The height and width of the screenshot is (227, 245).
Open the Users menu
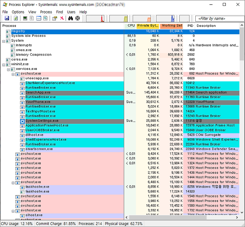71,12
